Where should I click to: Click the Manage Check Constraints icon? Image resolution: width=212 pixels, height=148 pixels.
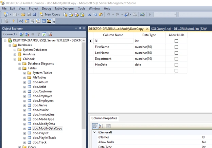44,21
